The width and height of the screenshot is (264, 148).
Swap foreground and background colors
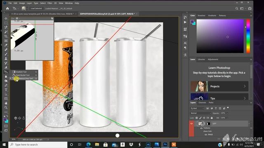(7, 116)
